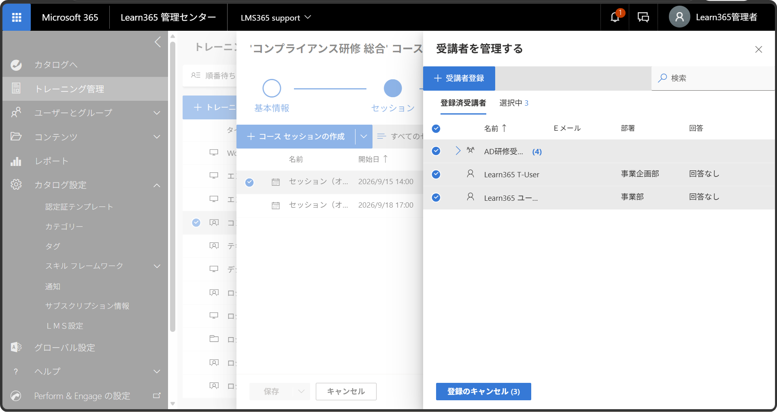Click the キャンセル button in the course panel

pyautogui.click(x=346, y=391)
